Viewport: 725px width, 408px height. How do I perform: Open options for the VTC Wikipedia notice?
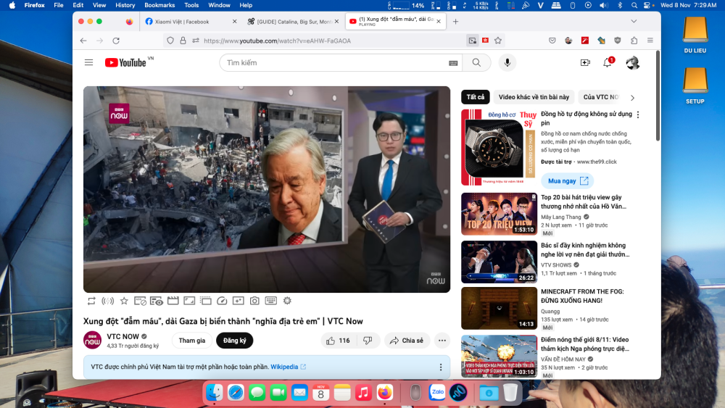click(x=441, y=367)
